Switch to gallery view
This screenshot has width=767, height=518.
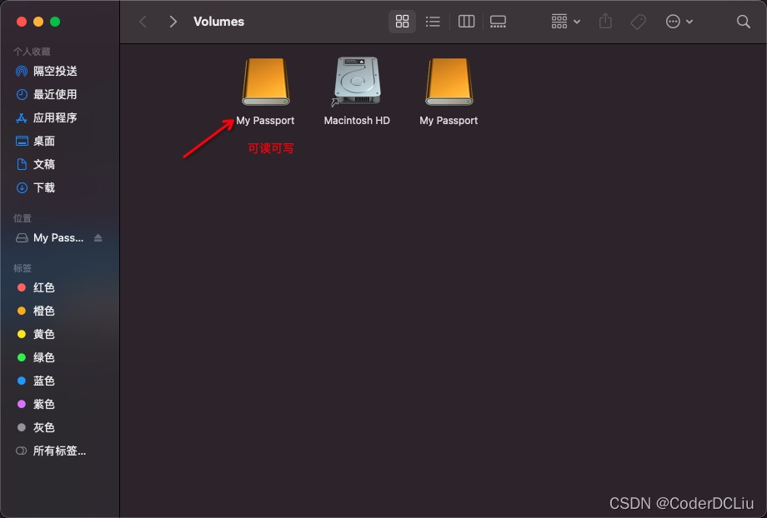(498, 22)
